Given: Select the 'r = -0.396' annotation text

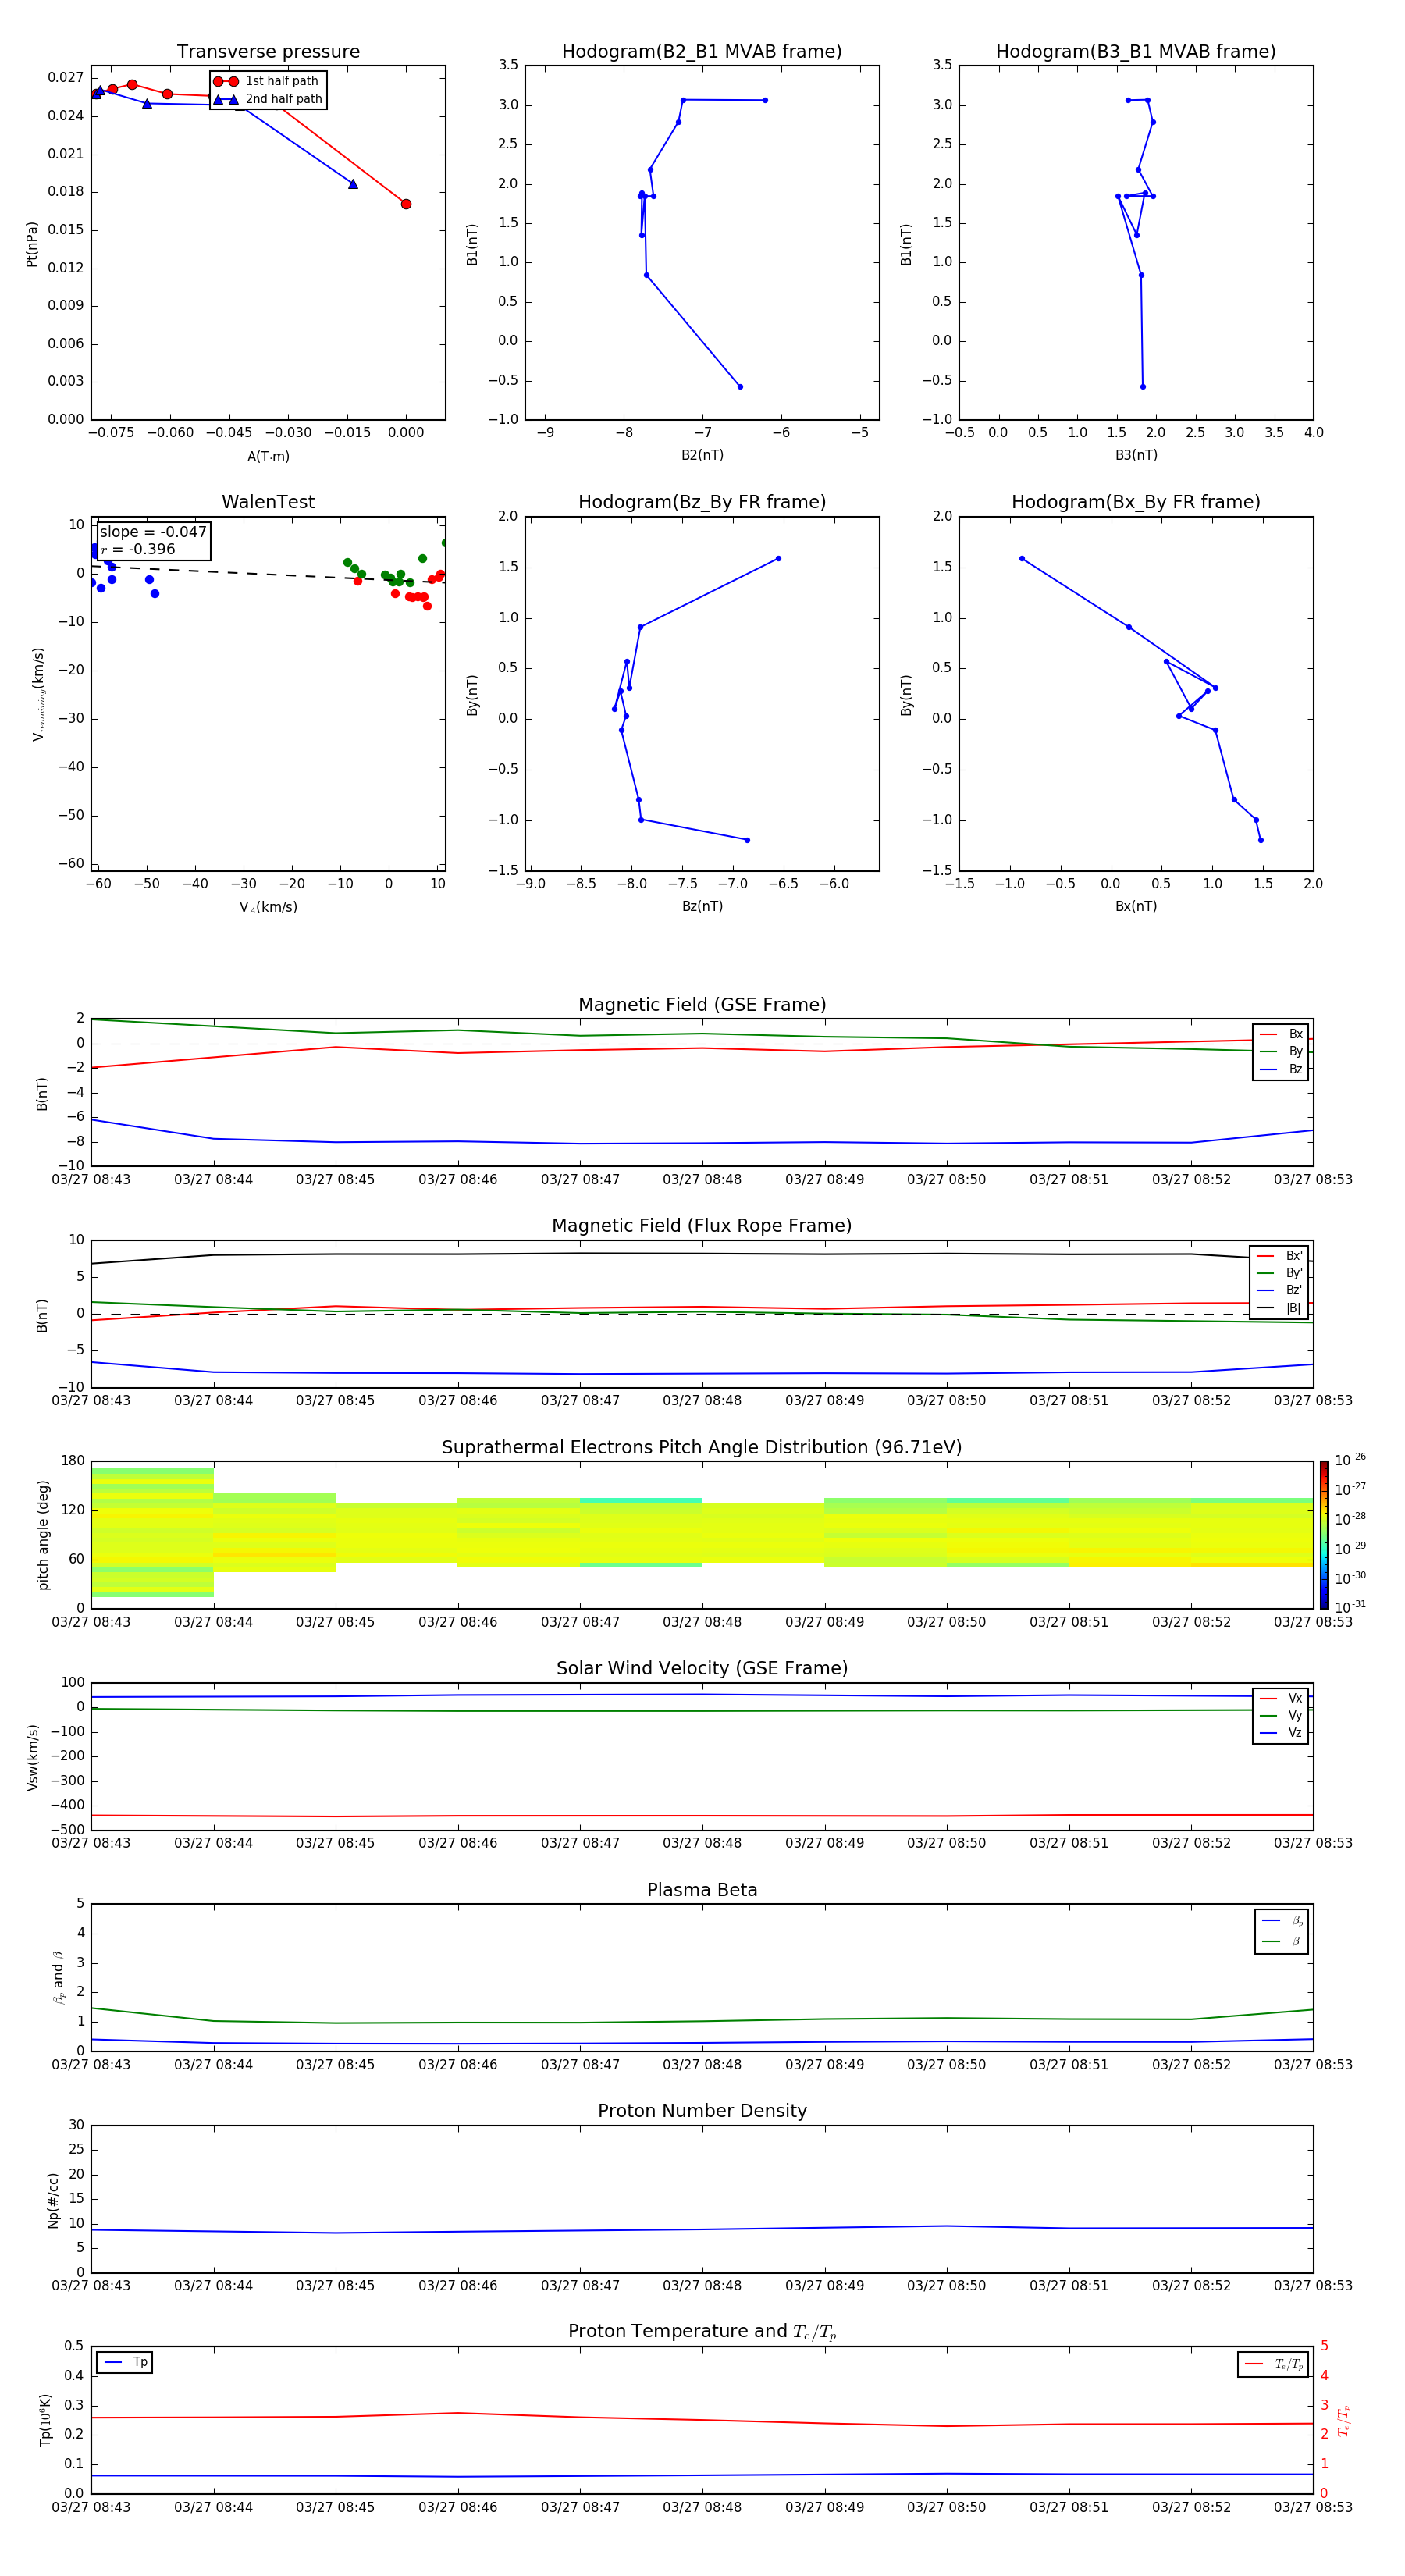Looking at the screenshot, I should coord(138,549).
